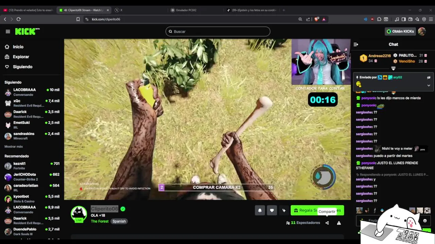Open the emoji picker in chat input
The image size is (435, 244).
(x=425, y=221)
